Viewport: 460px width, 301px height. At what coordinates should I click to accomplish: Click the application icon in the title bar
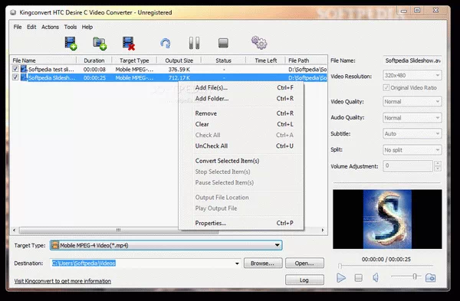(x=13, y=12)
